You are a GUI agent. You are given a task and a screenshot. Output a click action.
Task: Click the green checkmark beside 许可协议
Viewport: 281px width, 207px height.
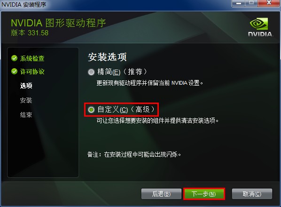point(14,72)
